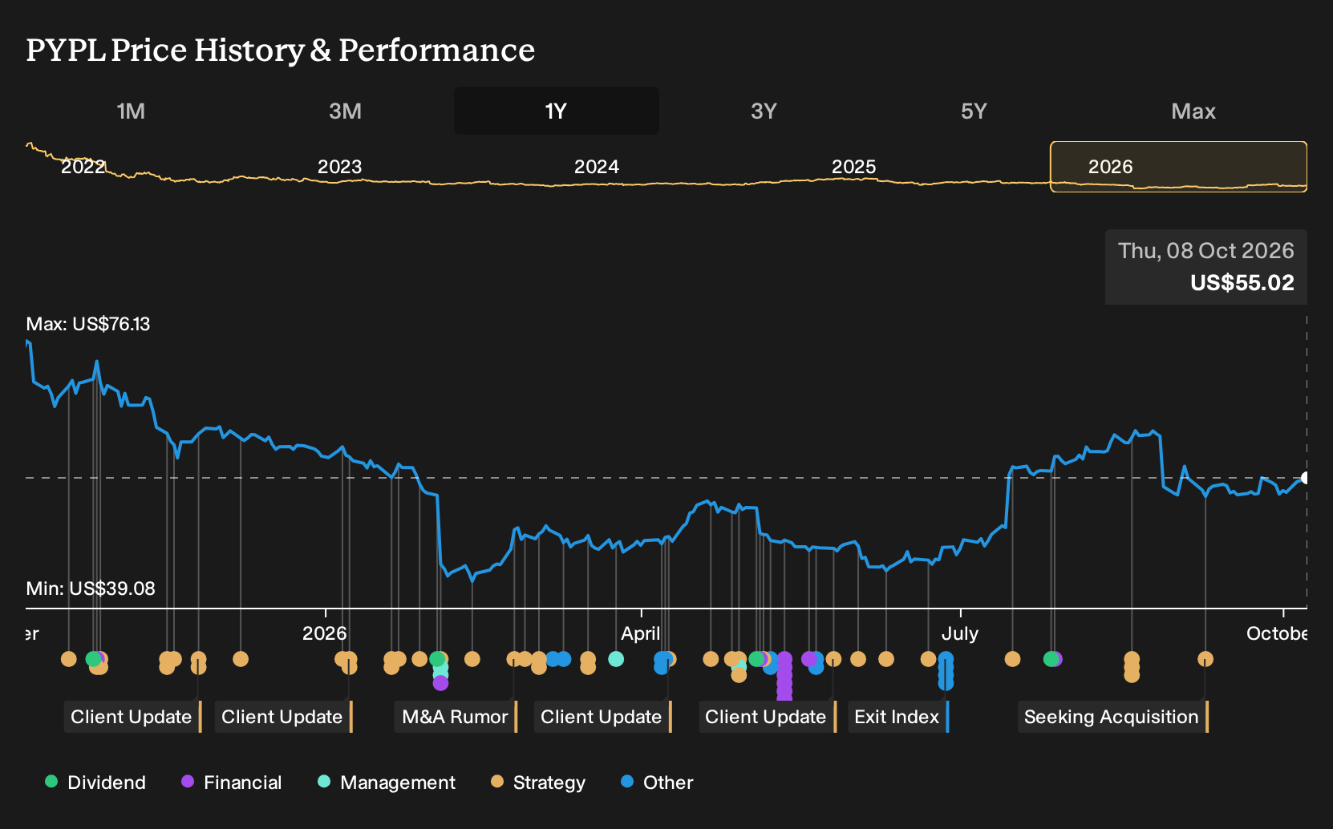Image resolution: width=1333 pixels, height=829 pixels.
Task: Select the 1Y time range tab
Action: [556, 111]
